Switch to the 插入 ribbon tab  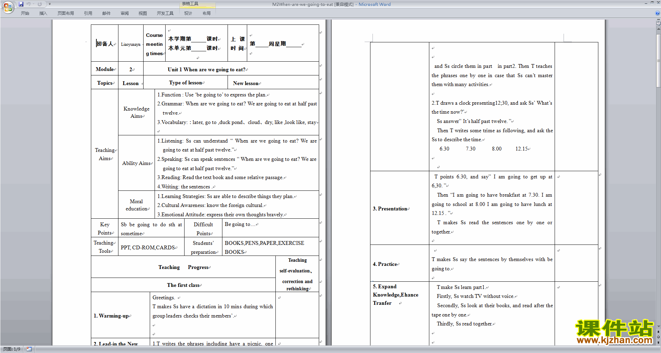[43, 13]
